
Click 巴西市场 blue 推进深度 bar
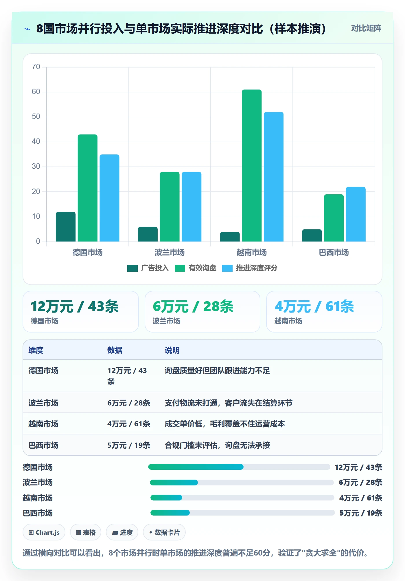click(356, 214)
